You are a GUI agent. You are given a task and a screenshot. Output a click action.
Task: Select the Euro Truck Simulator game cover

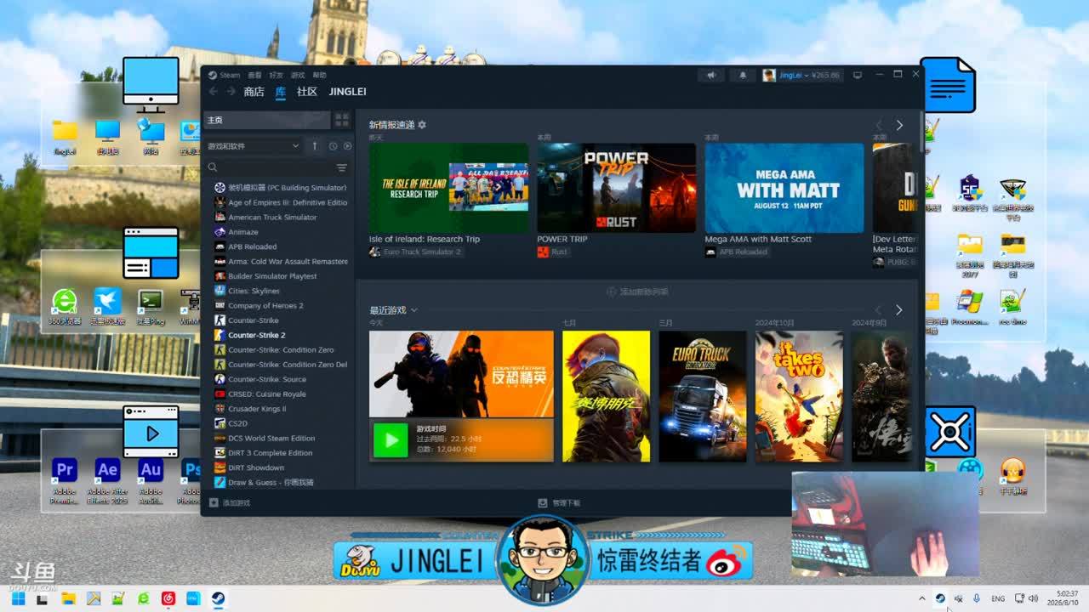point(703,396)
